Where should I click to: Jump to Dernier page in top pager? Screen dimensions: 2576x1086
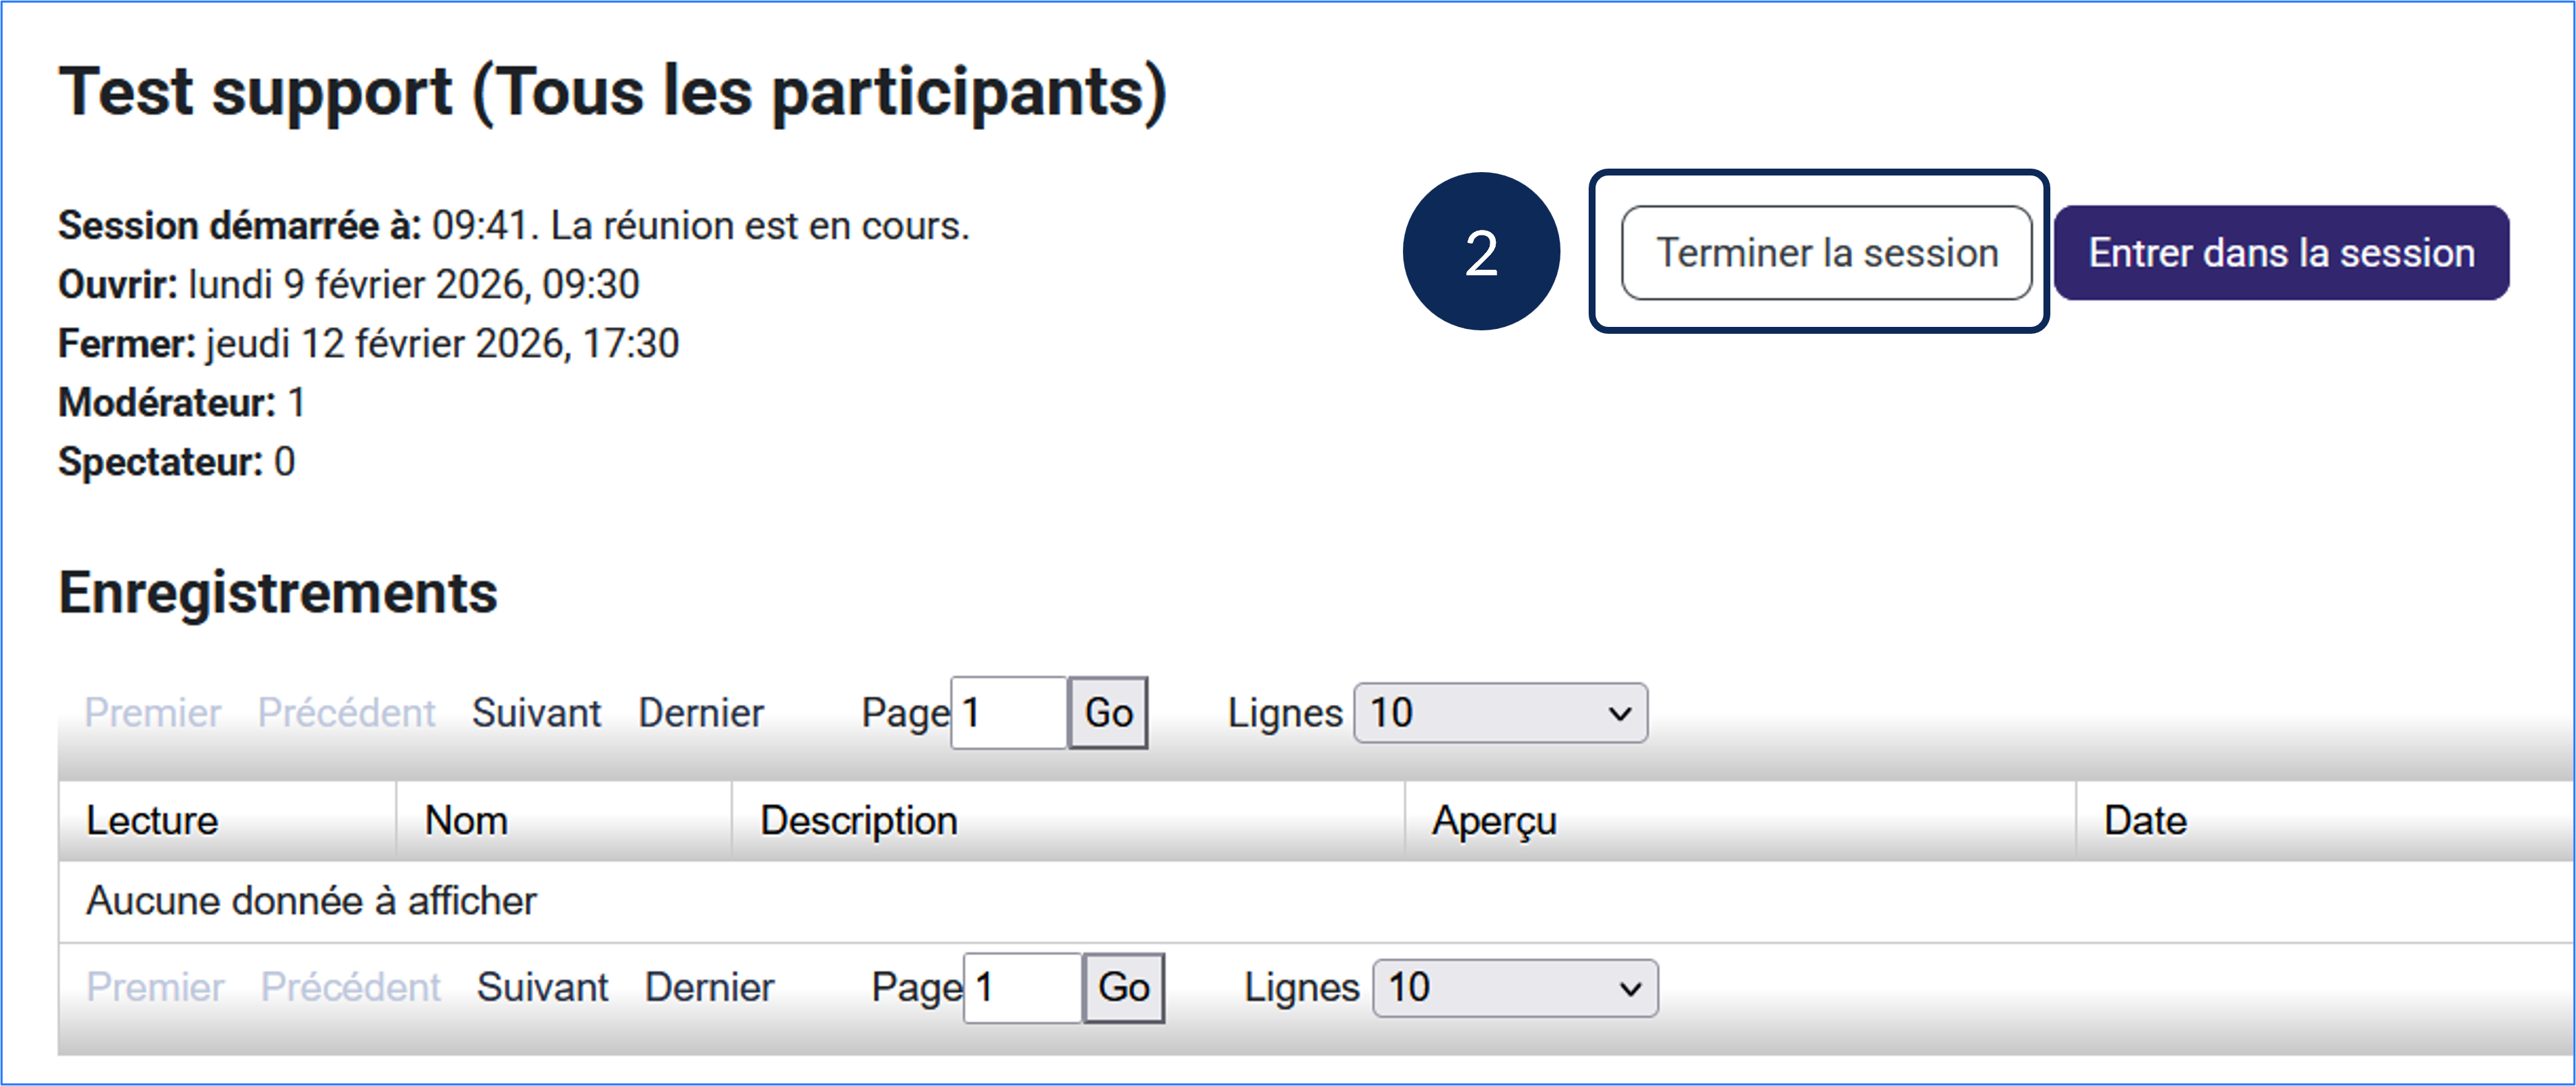click(x=701, y=713)
